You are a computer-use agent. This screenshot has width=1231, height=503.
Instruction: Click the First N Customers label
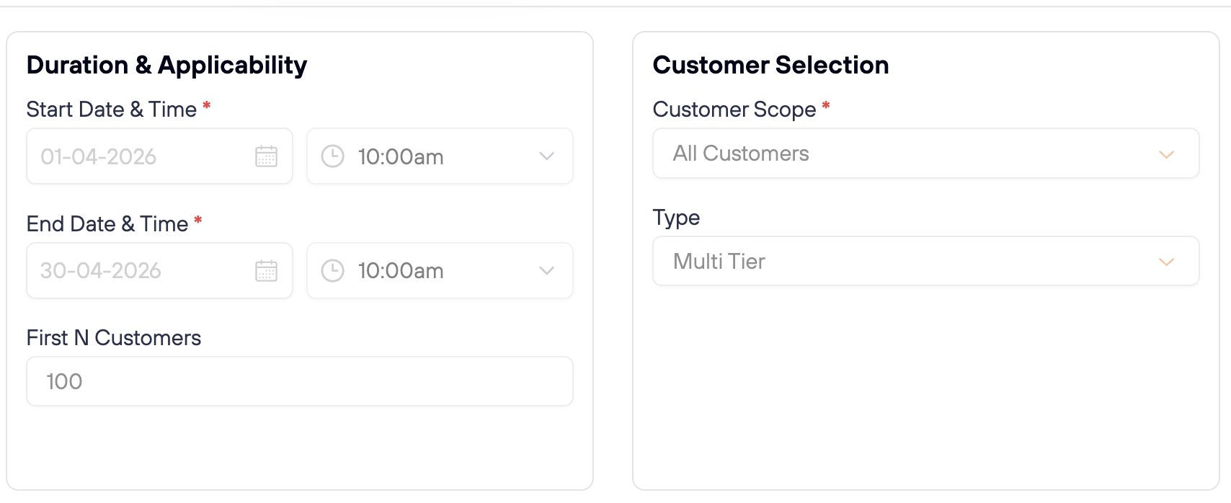pyautogui.click(x=114, y=338)
